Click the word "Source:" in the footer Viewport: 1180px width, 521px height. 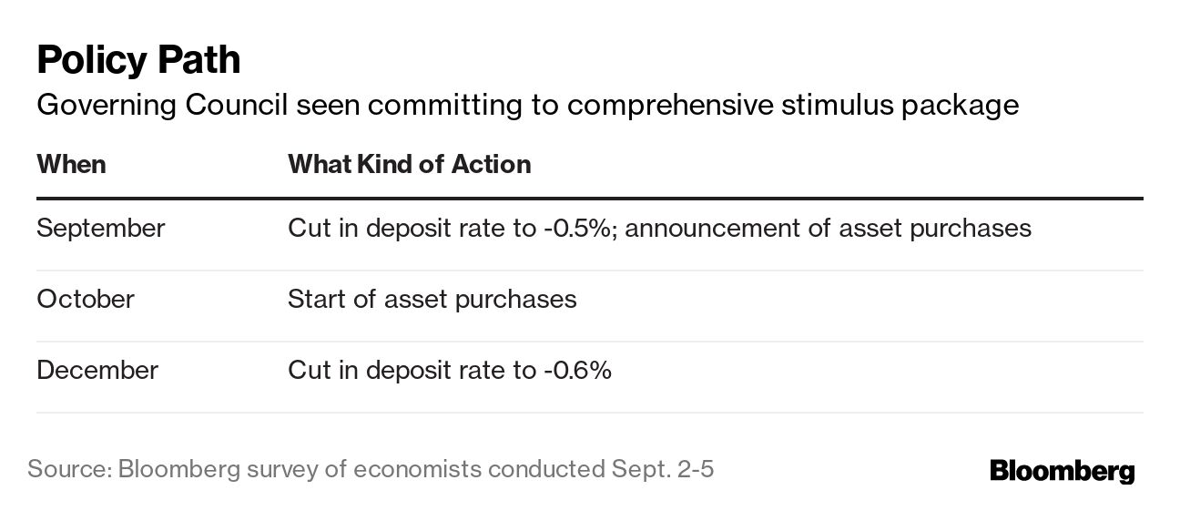[x=68, y=470]
